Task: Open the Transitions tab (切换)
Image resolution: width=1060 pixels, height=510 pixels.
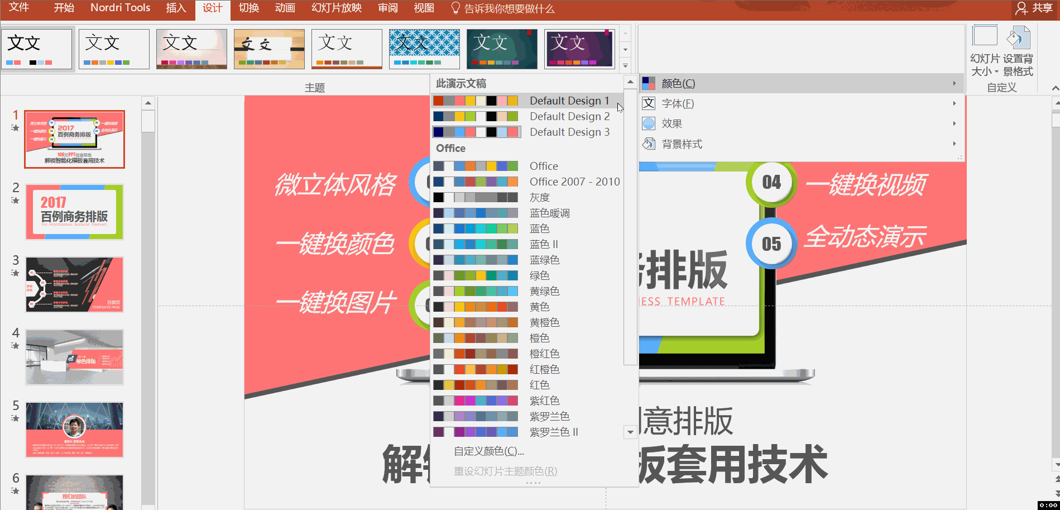Action: pos(248,8)
